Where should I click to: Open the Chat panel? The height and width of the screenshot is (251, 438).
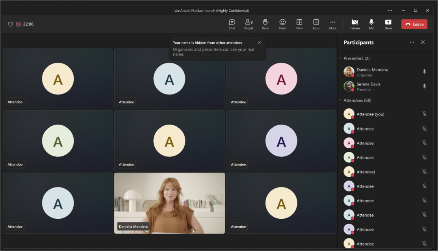pyautogui.click(x=232, y=24)
